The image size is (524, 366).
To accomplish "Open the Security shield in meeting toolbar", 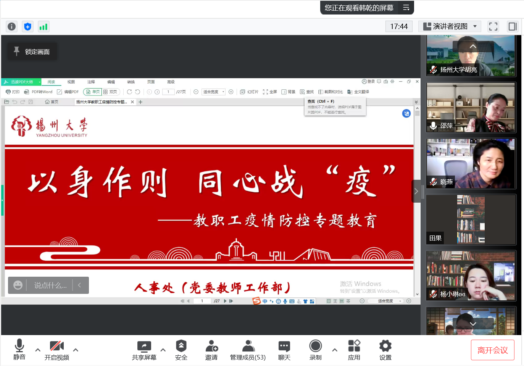I will click(181, 350).
